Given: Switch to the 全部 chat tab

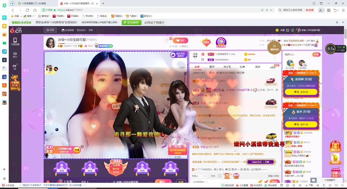Looking at the screenshot, I should [197, 67].
